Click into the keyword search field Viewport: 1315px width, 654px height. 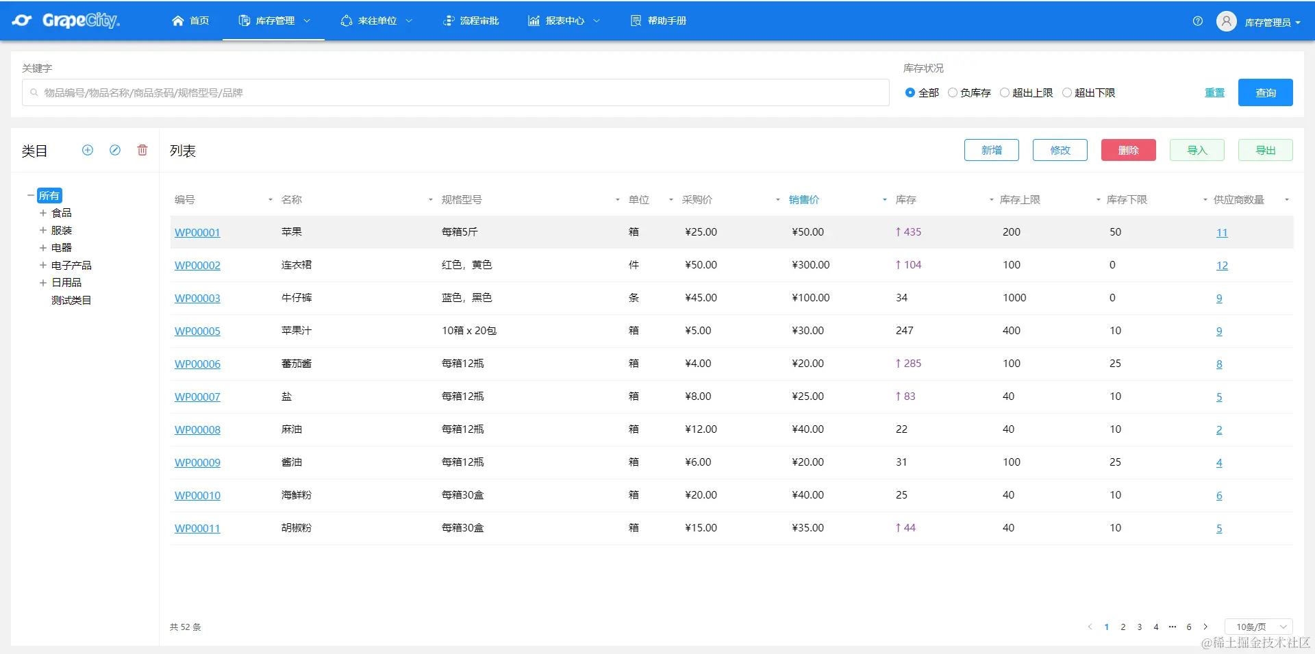pyautogui.click(x=455, y=92)
